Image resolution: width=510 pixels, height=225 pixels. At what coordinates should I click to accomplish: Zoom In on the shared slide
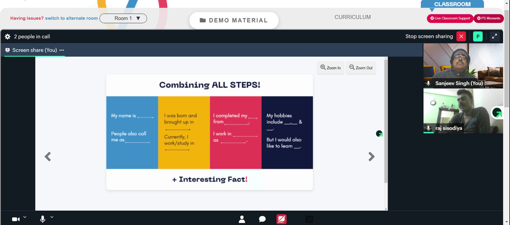pyautogui.click(x=330, y=68)
